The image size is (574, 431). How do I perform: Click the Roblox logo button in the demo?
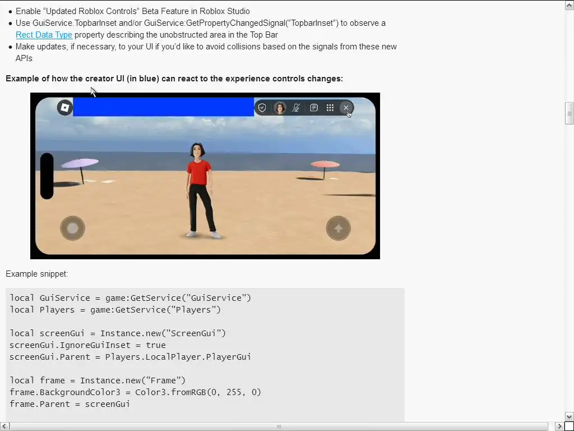coord(65,107)
